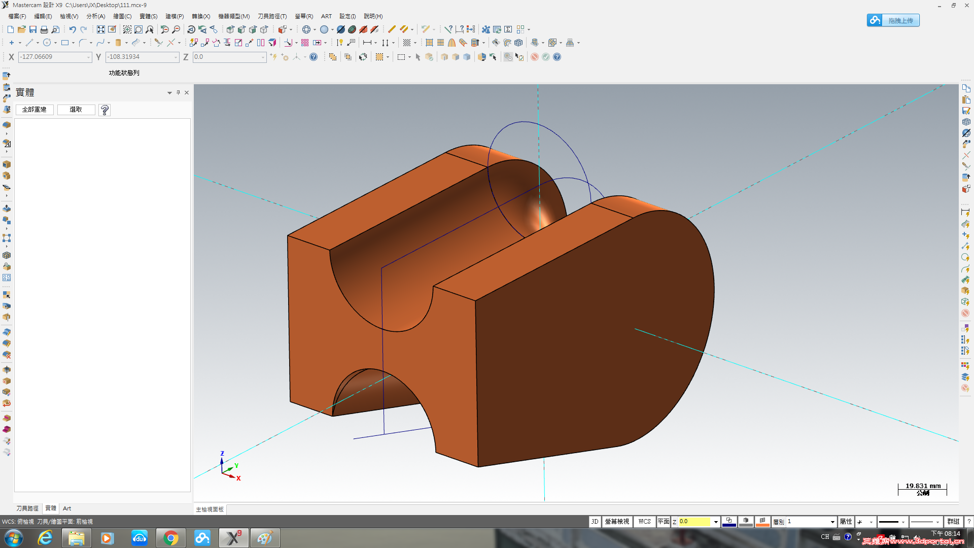
Task: Click the create cylinder primitive icon
Action: [x=118, y=43]
